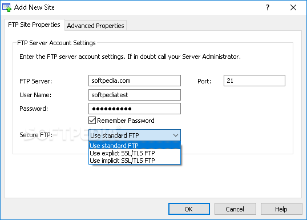Click the Remember Password label text
Viewport: 307px width, 220px height.
(126, 121)
